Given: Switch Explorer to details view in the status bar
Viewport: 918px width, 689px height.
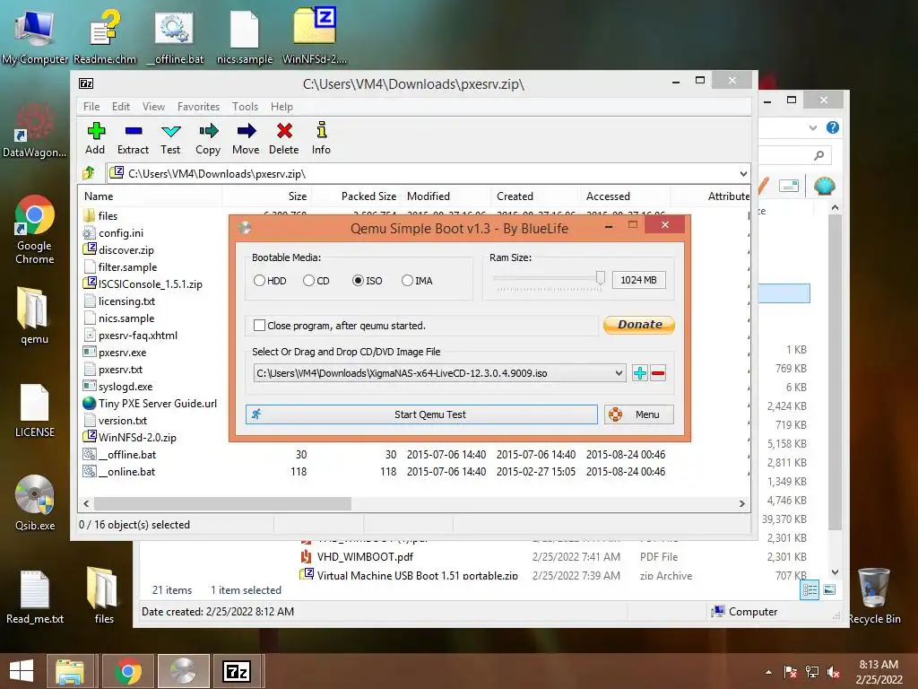Looking at the screenshot, I should (810, 590).
